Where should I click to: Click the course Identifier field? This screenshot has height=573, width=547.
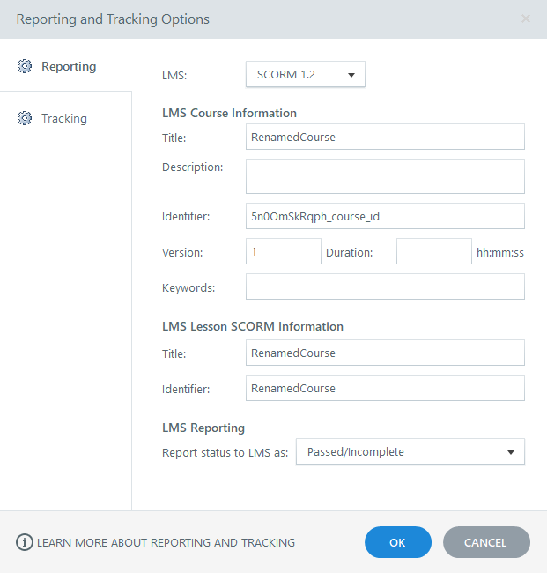coord(385,216)
